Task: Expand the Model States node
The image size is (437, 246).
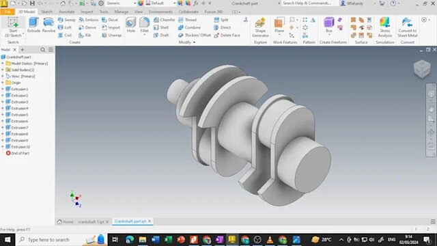Action: tap(3, 64)
